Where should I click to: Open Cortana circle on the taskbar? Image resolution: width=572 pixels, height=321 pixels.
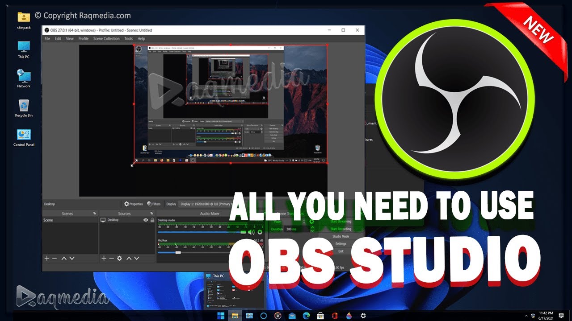(264, 316)
